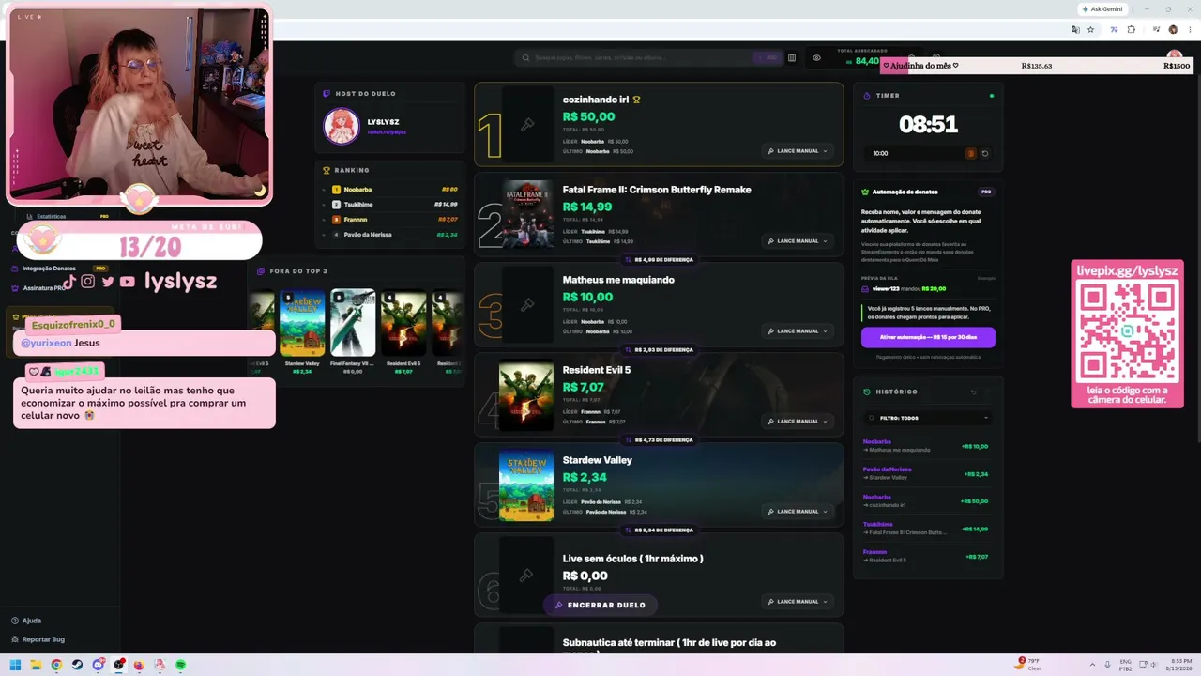
Task: Click the LYSLYSZ host avatar
Action: tap(342, 127)
